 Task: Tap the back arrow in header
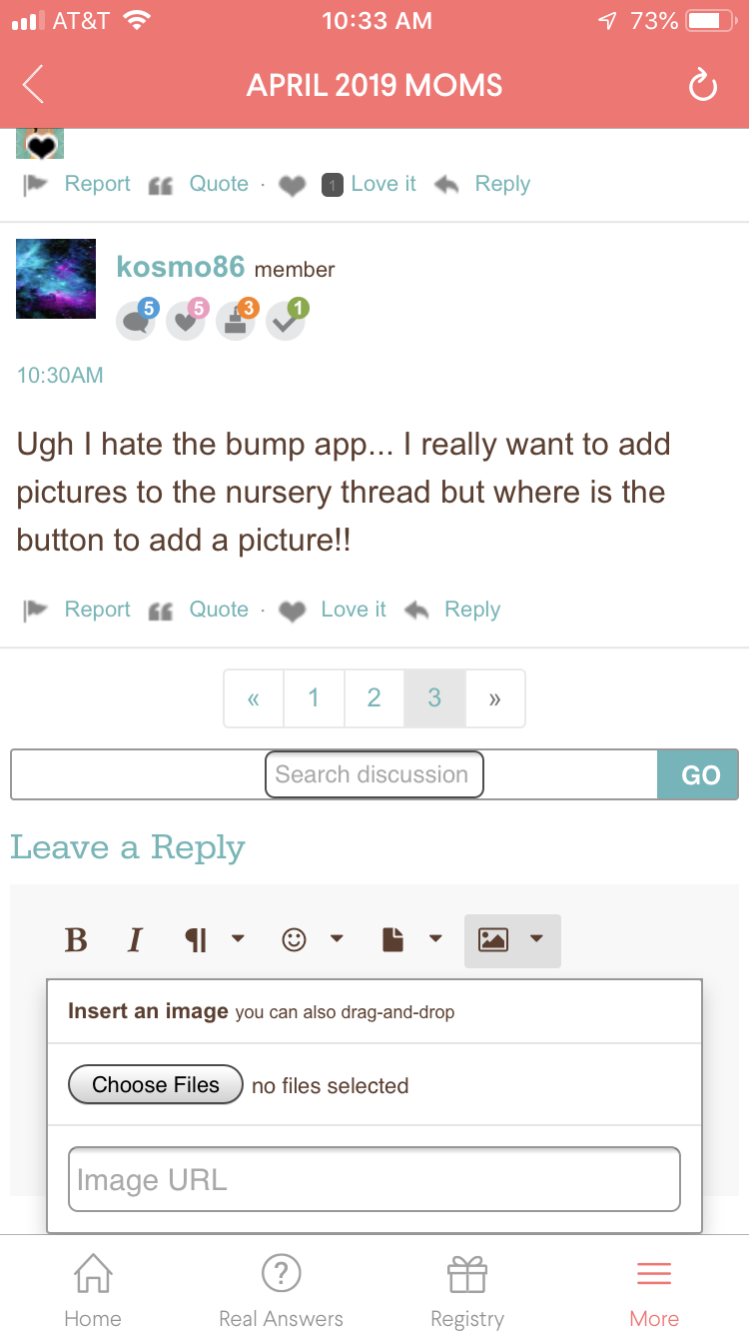[x=33, y=85]
